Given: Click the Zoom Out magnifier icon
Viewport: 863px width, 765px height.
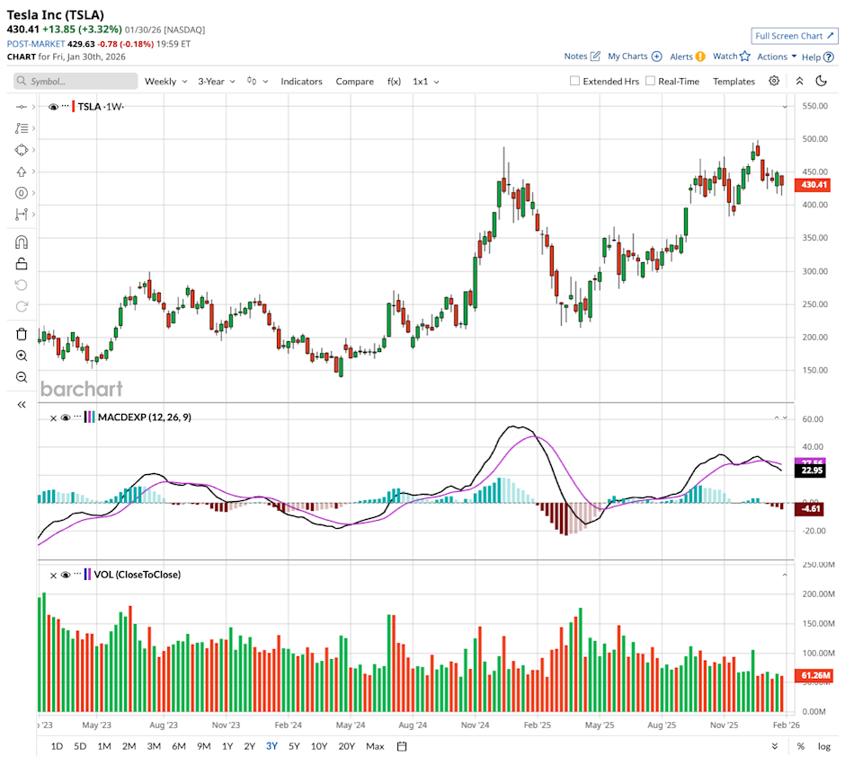Looking at the screenshot, I should tap(22, 377).
